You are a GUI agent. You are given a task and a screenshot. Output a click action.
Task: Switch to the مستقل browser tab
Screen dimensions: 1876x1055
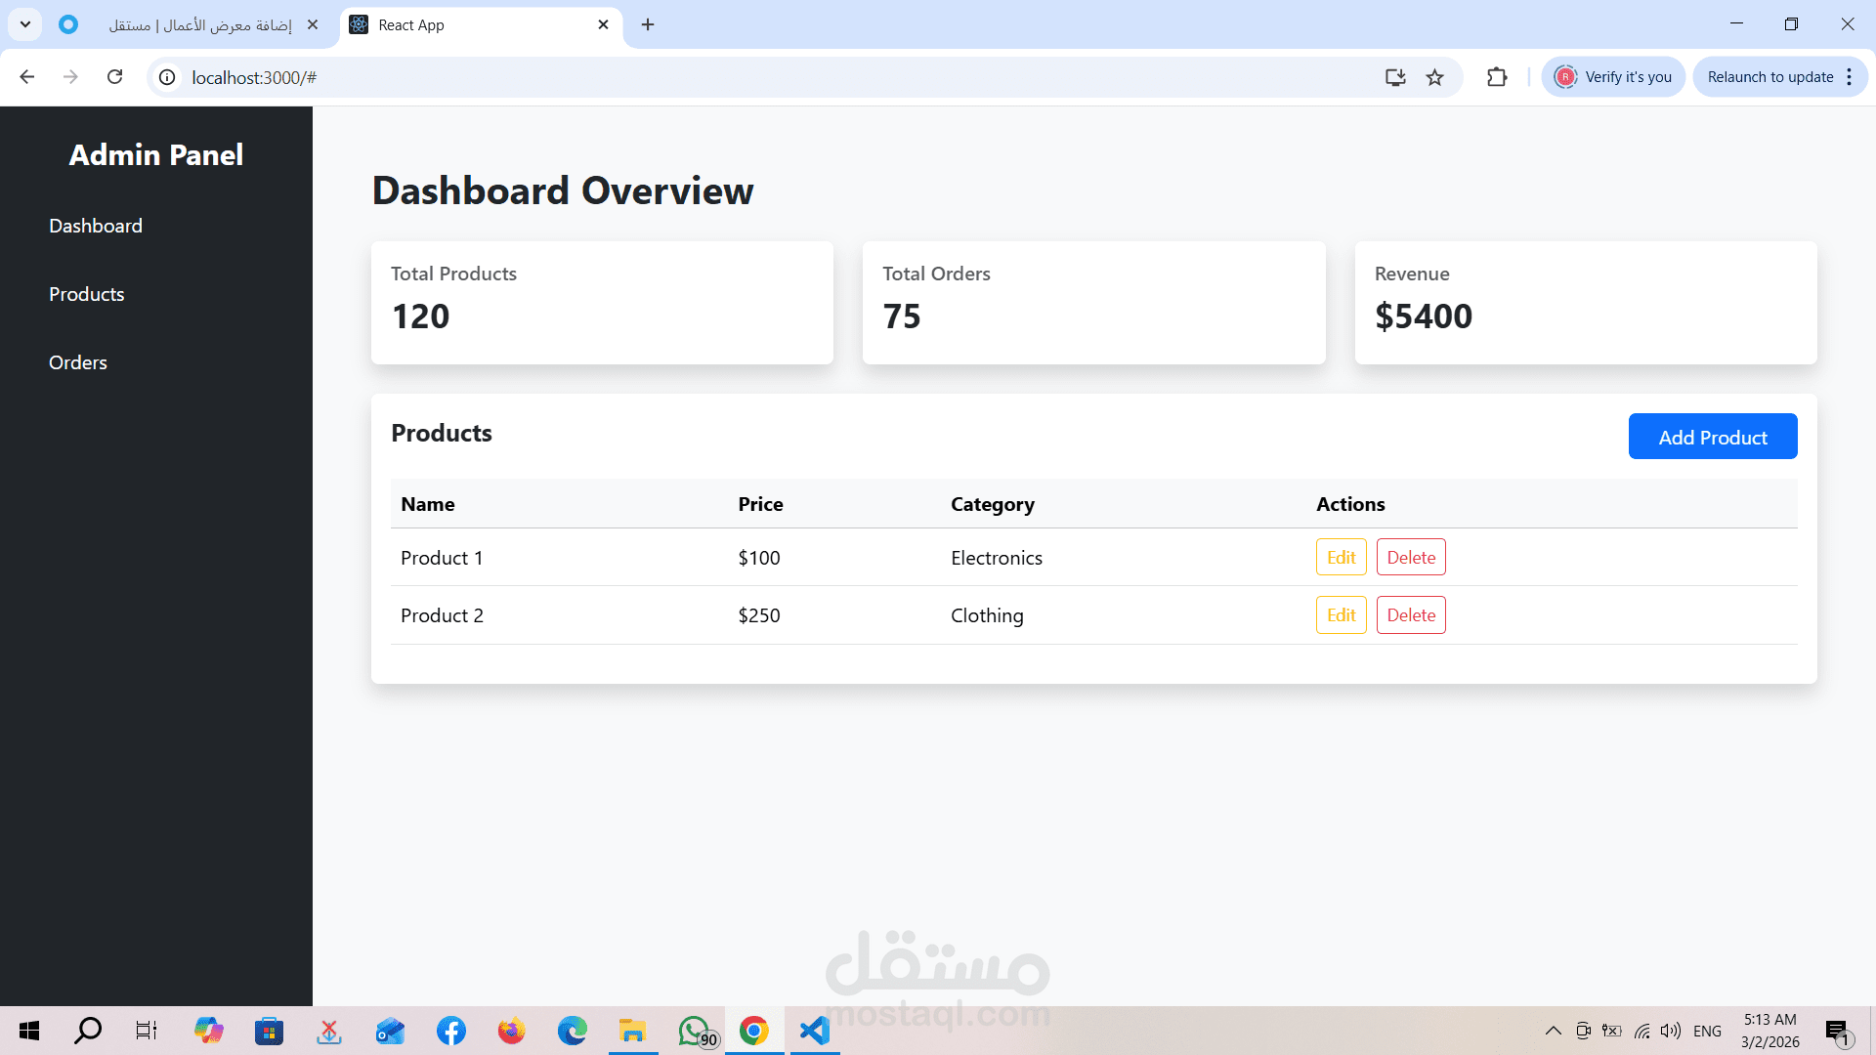[x=200, y=24]
